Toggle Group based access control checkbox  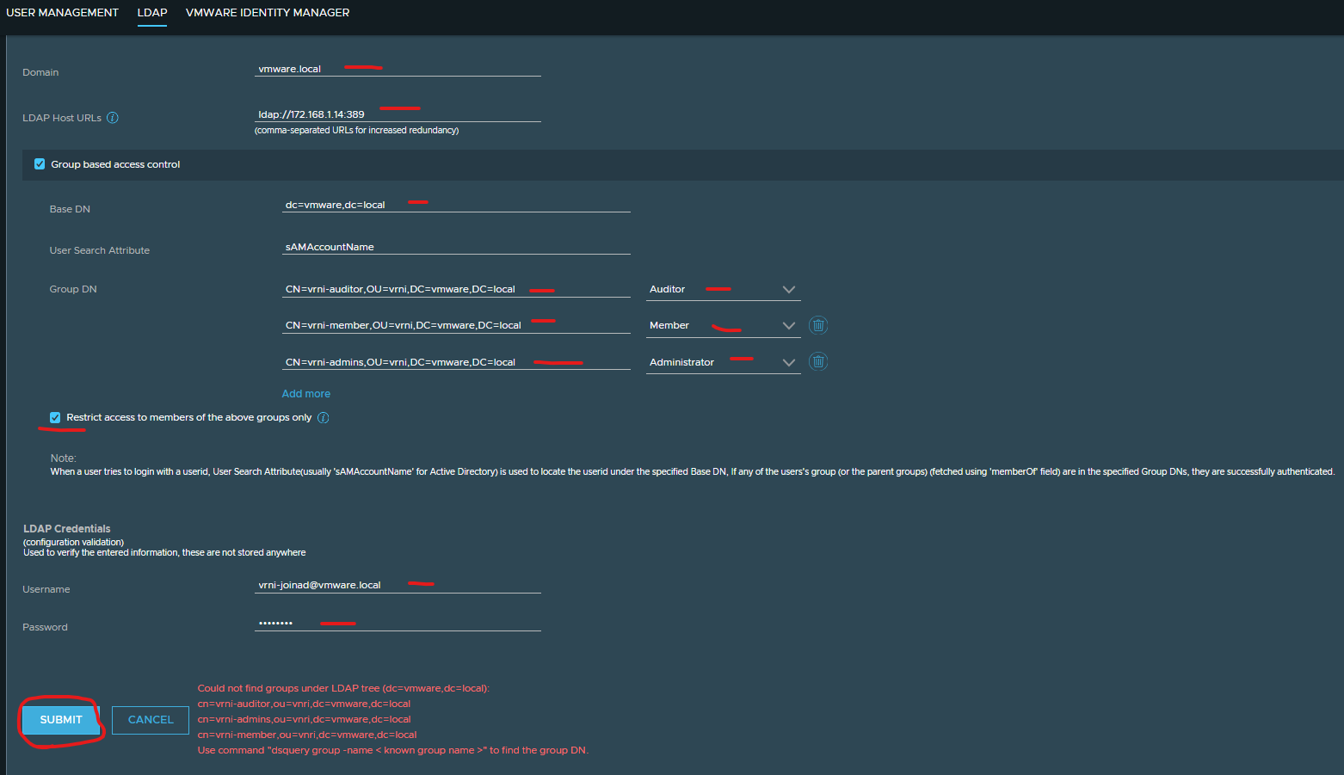pos(40,164)
